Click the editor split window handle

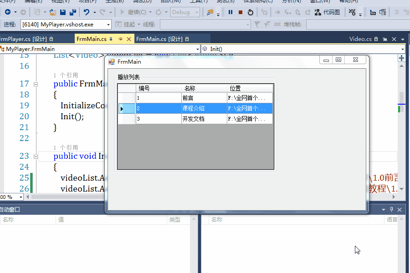pos(402,58)
